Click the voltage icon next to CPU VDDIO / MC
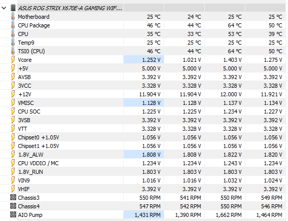Image resolution: width=288 pixels, height=221 pixels. (13, 163)
